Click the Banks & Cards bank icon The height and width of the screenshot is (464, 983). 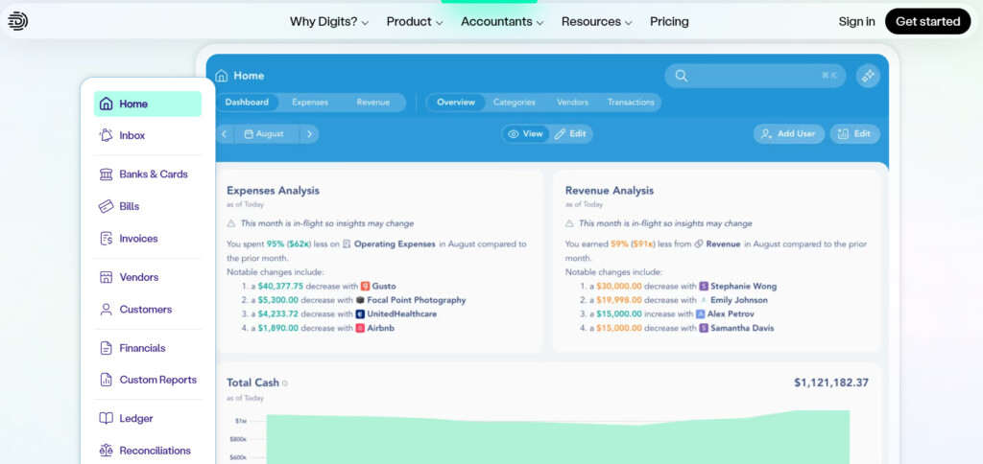[107, 174]
